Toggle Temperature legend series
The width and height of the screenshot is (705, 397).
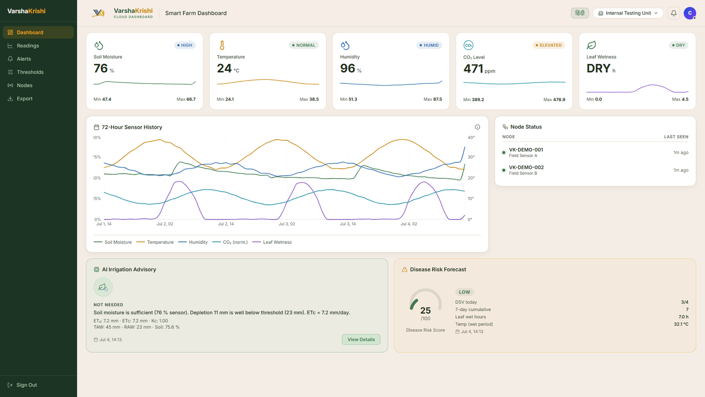pos(155,242)
